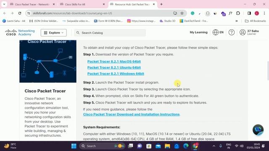Open the DarkTechTamil bookmark

tap(194, 21)
